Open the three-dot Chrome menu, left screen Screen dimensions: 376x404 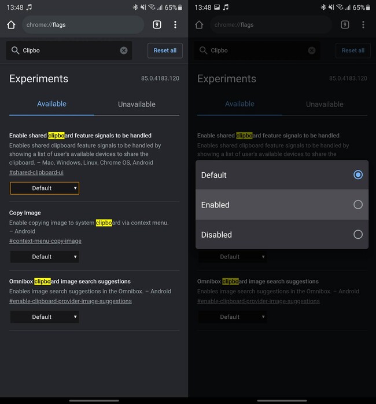(175, 25)
